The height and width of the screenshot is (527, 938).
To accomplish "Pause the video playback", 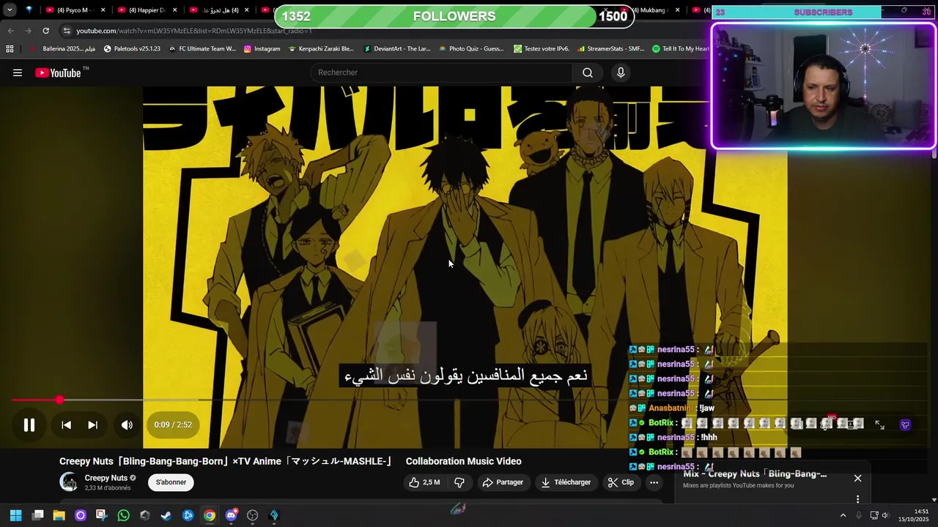I will tap(29, 425).
